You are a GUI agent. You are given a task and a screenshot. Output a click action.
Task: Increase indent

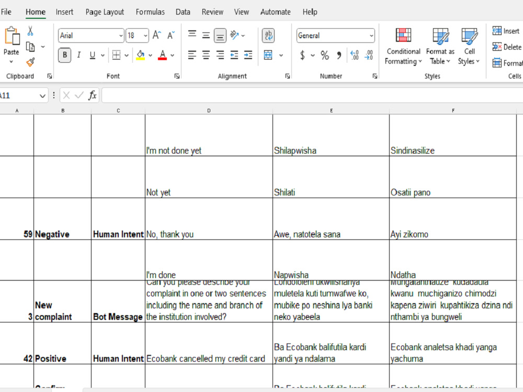pyautogui.click(x=248, y=55)
